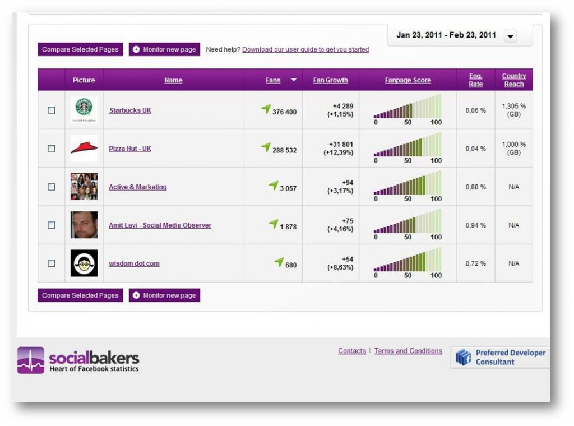Click the Facebook Preferred Developer Consultant badge
This screenshot has height=426, width=574.
point(500,357)
